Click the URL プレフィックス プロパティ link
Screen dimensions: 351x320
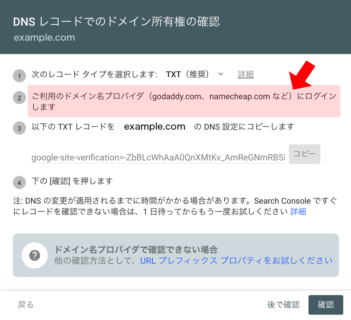[x=236, y=261]
